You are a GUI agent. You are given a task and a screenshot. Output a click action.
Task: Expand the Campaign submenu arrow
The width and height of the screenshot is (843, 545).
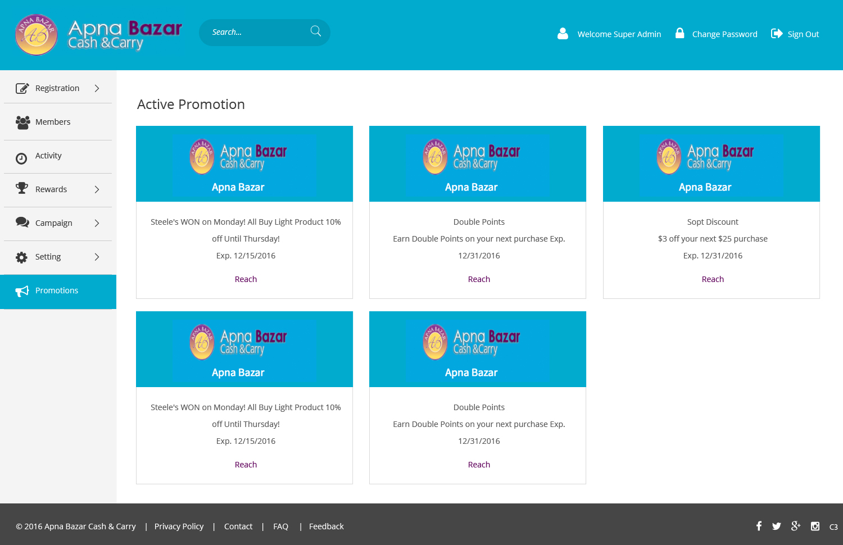coord(97,223)
